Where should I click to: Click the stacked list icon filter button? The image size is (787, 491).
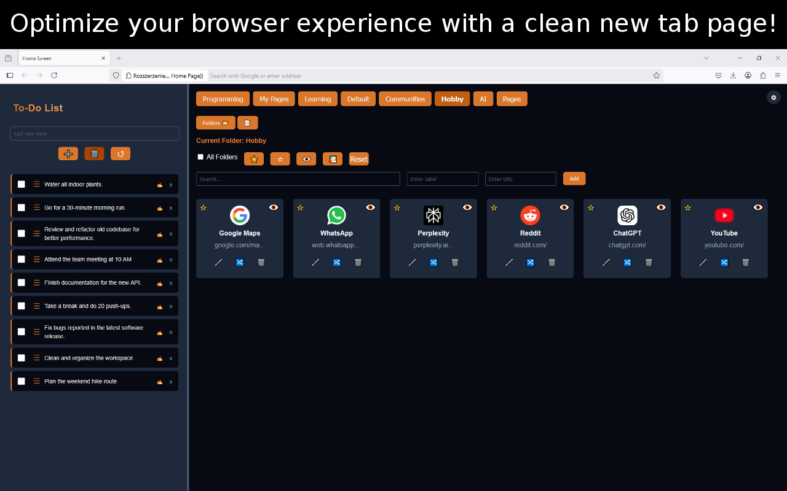coord(333,159)
